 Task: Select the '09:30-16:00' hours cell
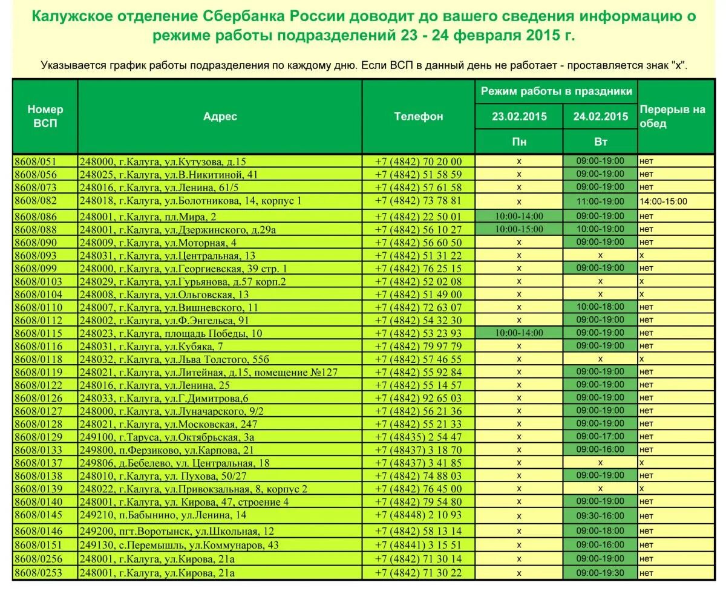[600, 516]
